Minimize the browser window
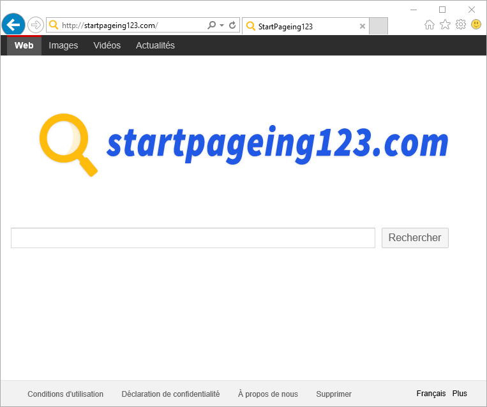 [x=414, y=10]
